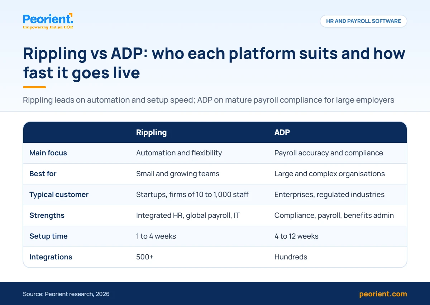Click the cell 'Automation and flexibility'
This screenshot has height=305, width=430.
[179, 153]
